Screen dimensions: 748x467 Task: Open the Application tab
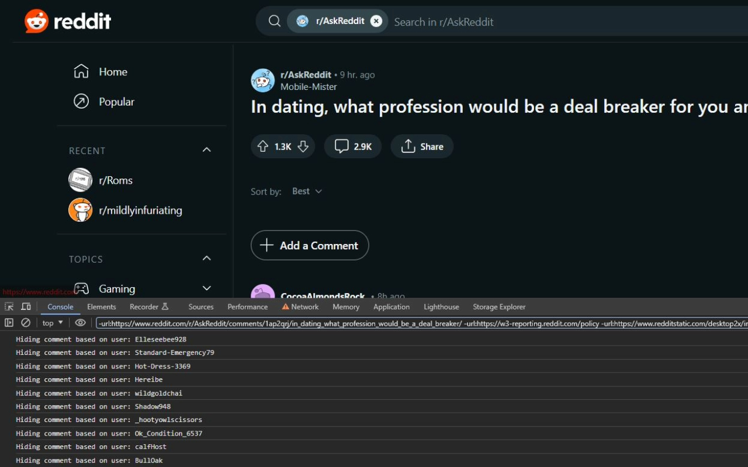click(x=392, y=306)
